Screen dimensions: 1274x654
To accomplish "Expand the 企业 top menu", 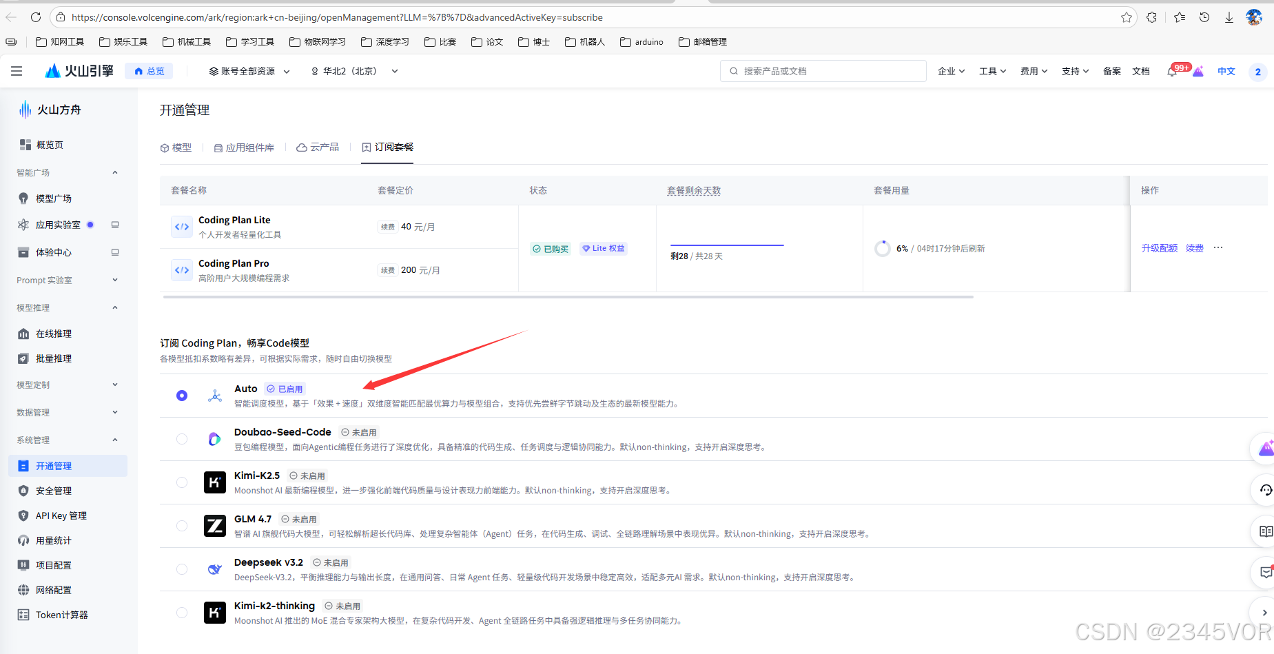I will point(951,71).
